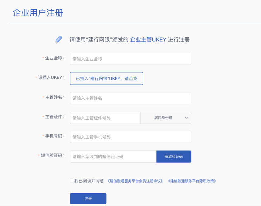Screen dimensions: 261x206
Task: Click the 短信验证码 field label
Action: click(51, 155)
